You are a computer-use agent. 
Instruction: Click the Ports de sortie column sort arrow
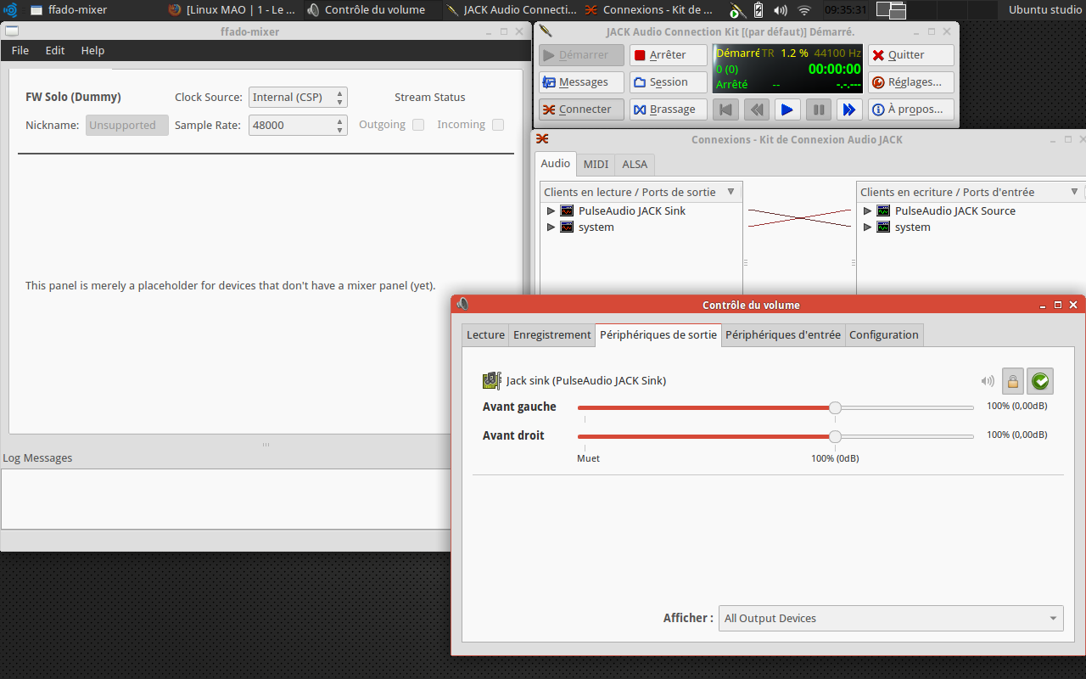tap(731, 193)
